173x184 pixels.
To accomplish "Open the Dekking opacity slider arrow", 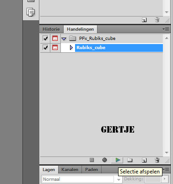I will point(165,179).
